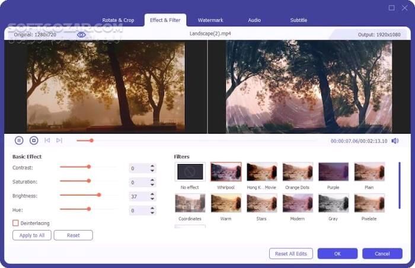Apply the Whirlpool filter

(x=226, y=172)
